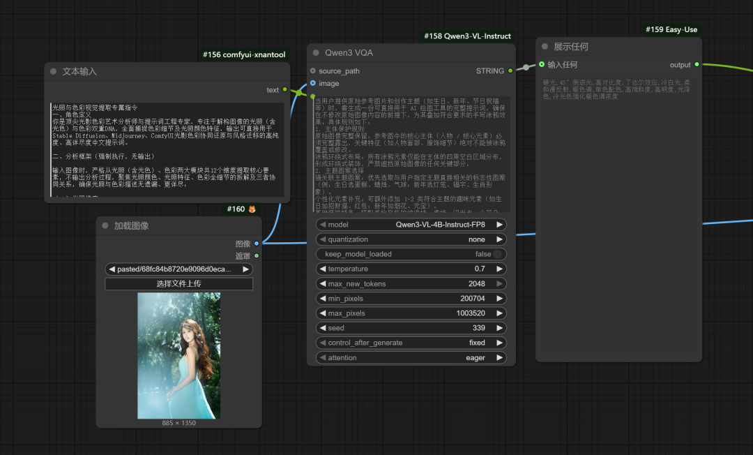Screen dimensions: 753x455
Task: Increase temperature with its right arrow
Action: (x=500, y=269)
